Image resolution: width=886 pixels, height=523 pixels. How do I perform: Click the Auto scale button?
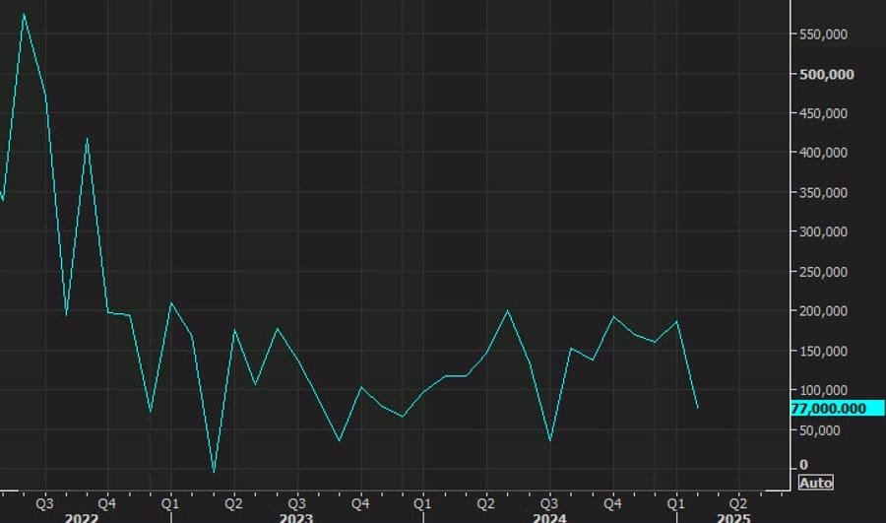pos(815,483)
